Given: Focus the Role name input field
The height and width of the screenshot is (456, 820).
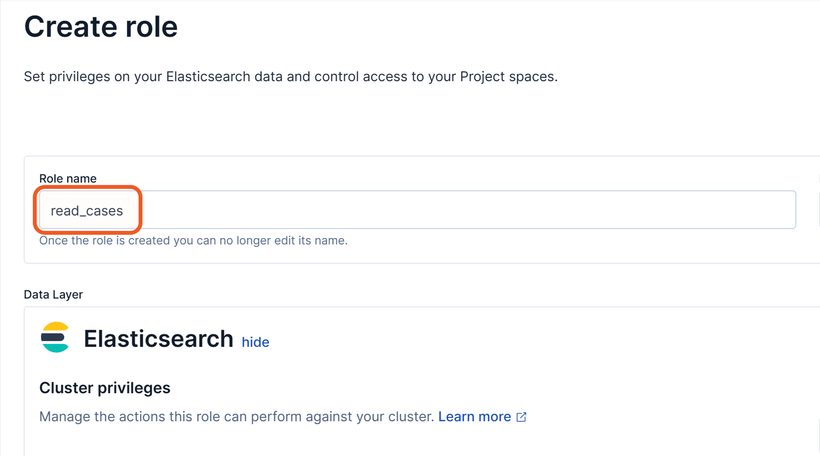Looking at the screenshot, I should click(x=435, y=210).
